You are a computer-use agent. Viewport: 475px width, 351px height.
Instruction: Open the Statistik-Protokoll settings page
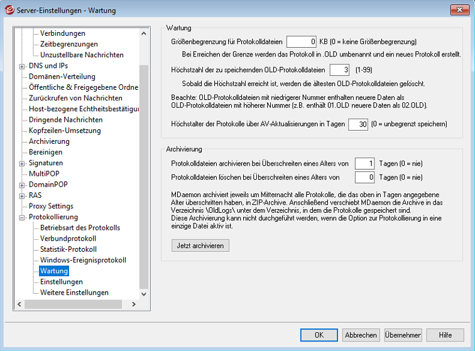(x=68, y=249)
